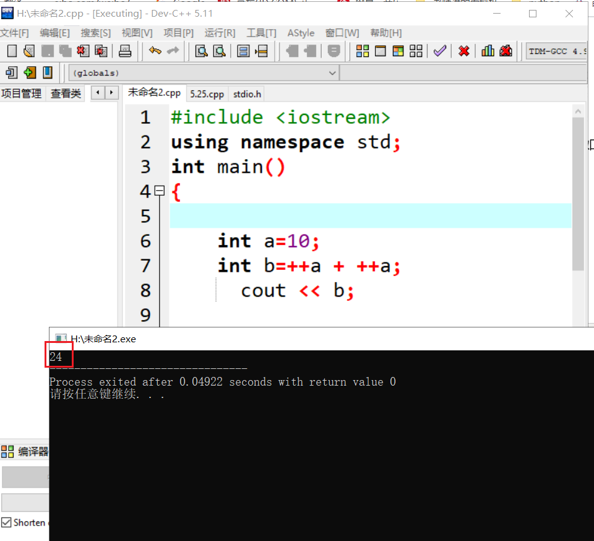Run the program with the Run icon
The width and height of the screenshot is (594, 541).
click(381, 50)
